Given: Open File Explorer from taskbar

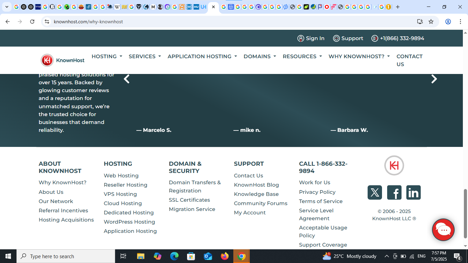Looking at the screenshot, I should point(141,256).
